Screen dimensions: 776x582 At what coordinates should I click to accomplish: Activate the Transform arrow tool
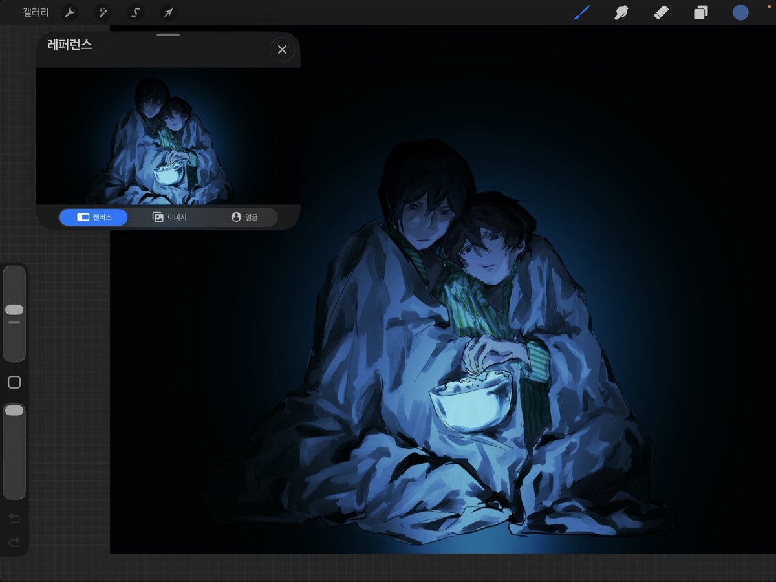[x=167, y=12]
